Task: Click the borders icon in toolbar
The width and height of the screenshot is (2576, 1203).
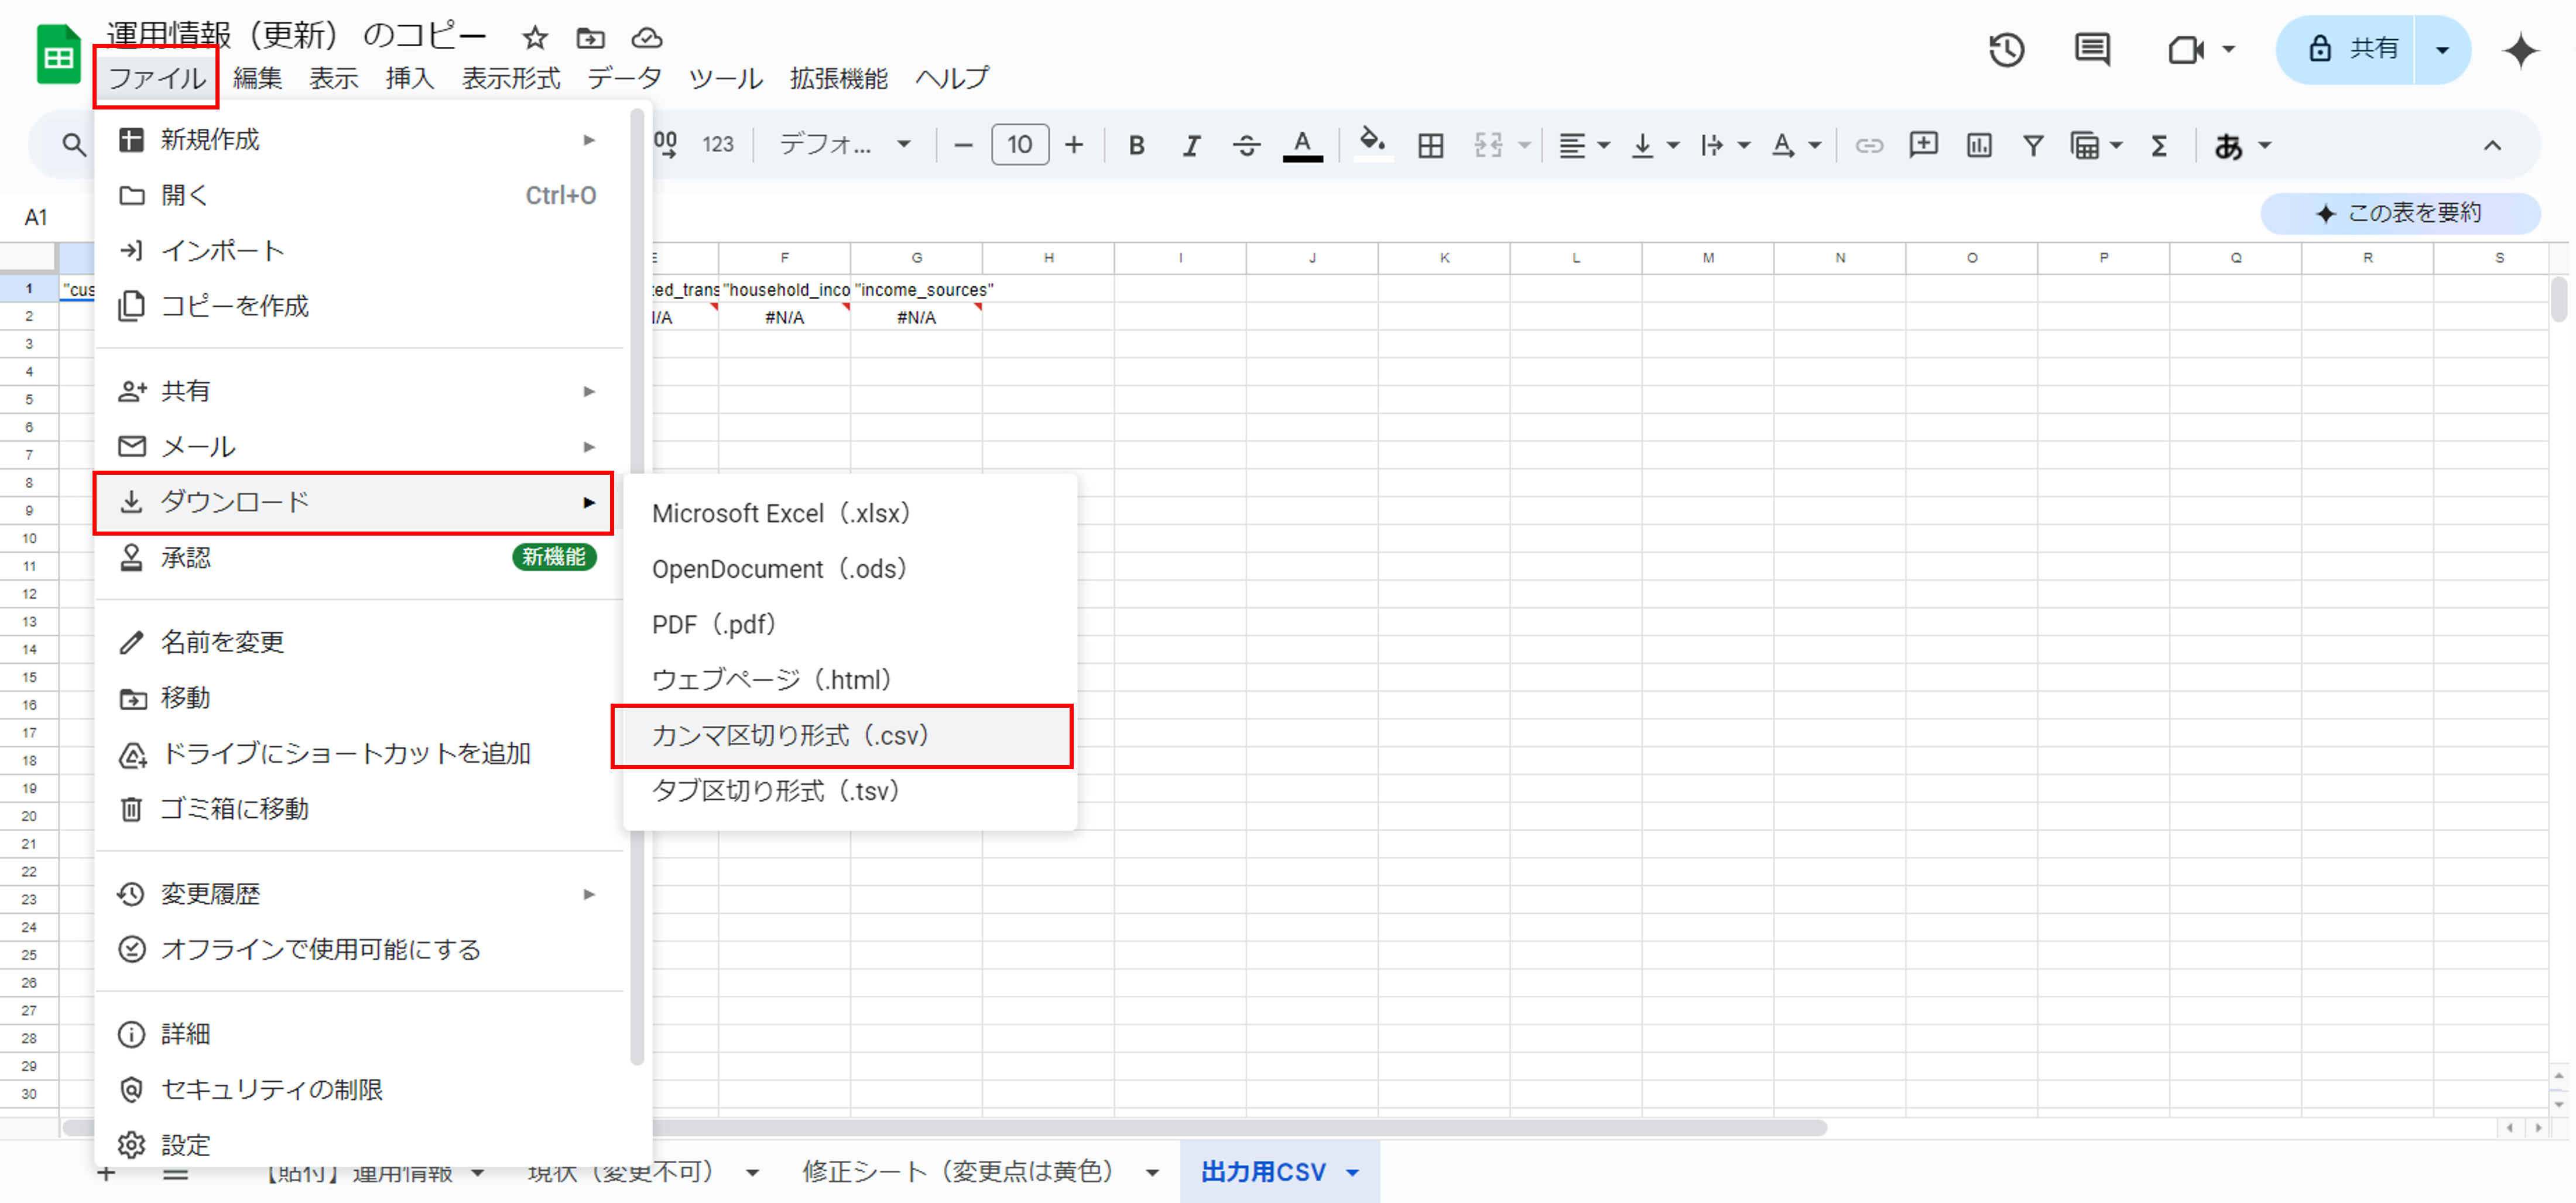Action: coord(1430,146)
